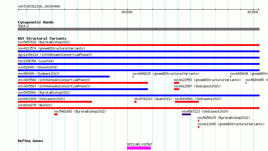268x151 pixels.
Task: Click nsv5459105 small red marker
Action: click(198, 121)
